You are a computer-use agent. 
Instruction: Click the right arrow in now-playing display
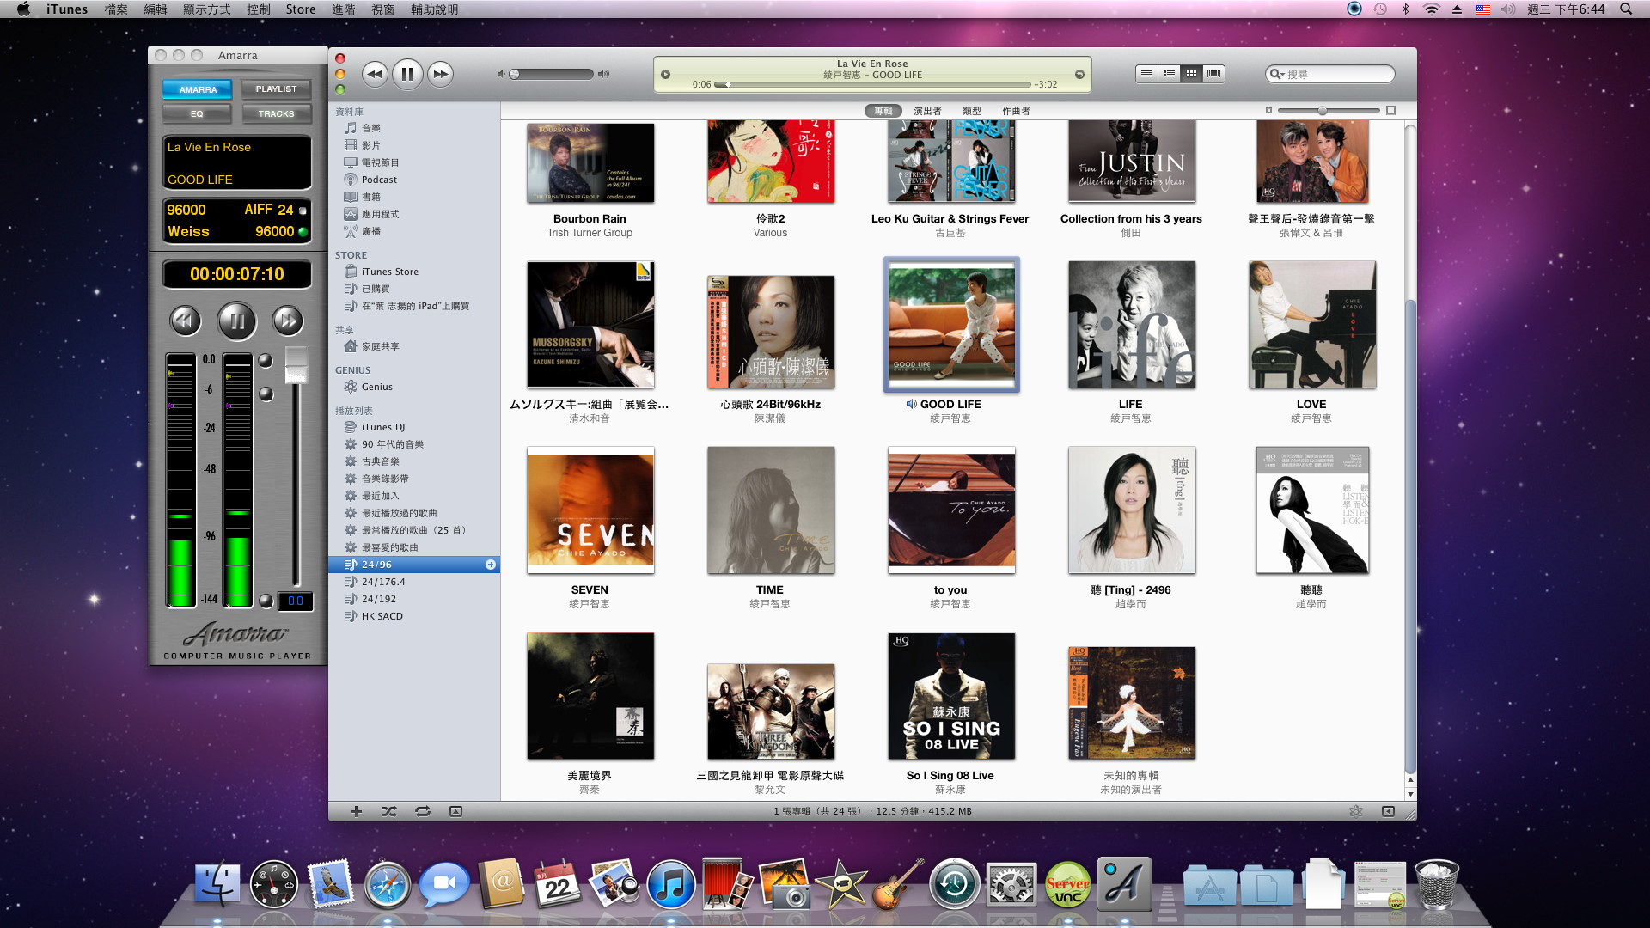[x=1079, y=74]
